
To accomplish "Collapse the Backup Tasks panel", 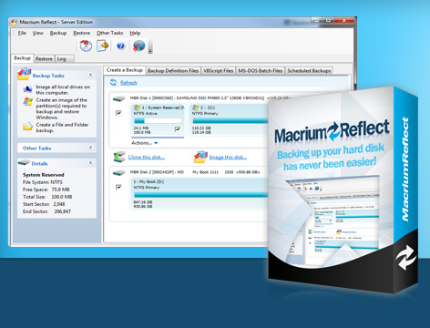I will [x=90, y=75].
